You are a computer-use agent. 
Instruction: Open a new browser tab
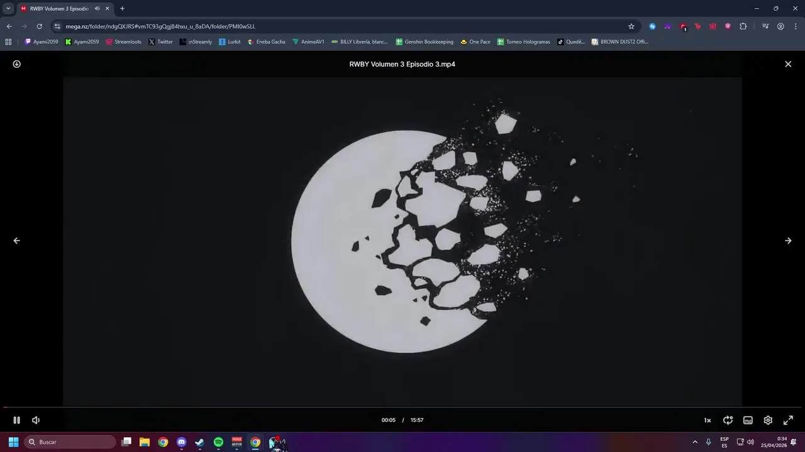click(122, 9)
